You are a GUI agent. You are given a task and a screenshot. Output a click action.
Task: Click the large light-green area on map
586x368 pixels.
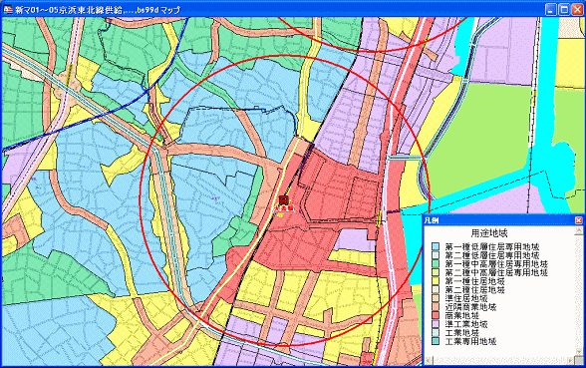coord(482,139)
